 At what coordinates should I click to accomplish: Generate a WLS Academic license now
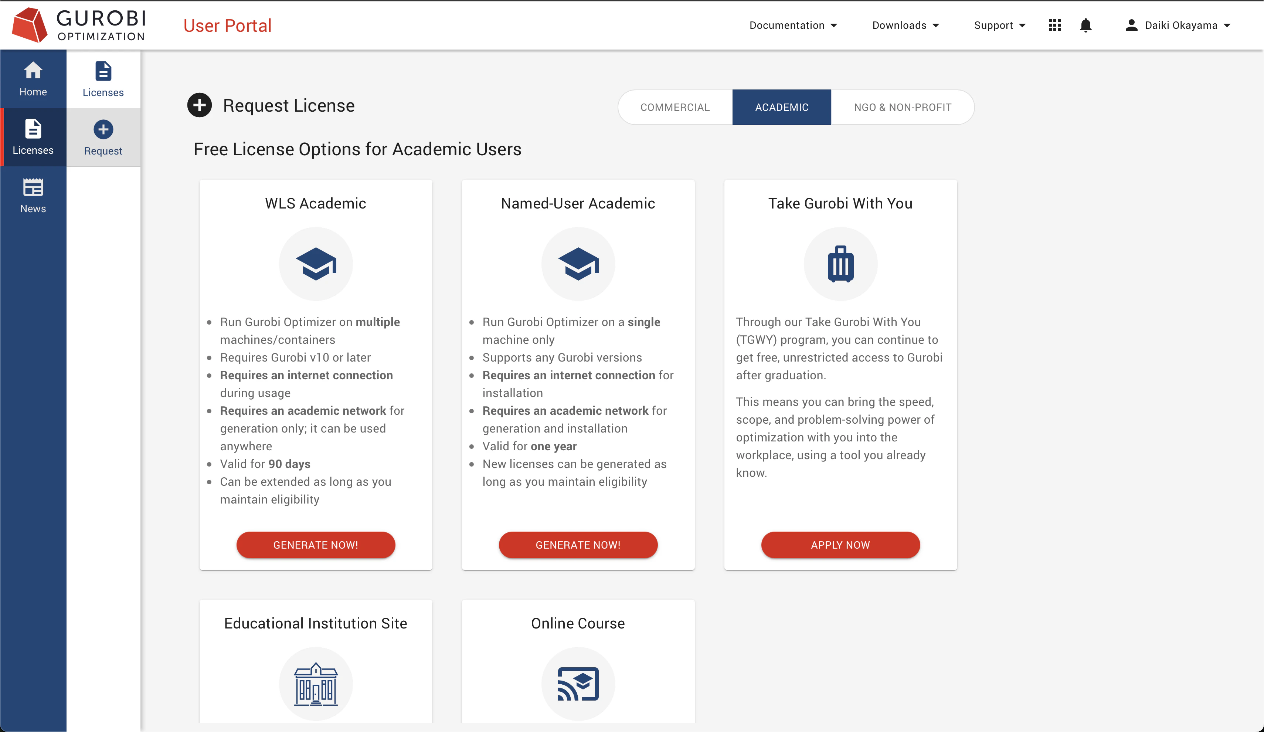pos(316,545)
